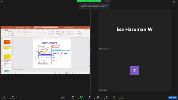The image size is (178, 100).
Task: Click the Leave Room button
Action: (x=172, y=97)
